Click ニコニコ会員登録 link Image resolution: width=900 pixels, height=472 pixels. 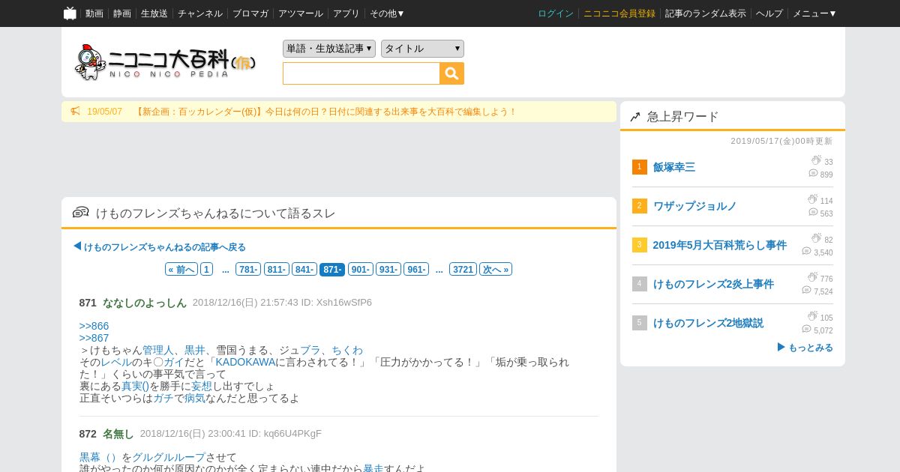(619, 13)
